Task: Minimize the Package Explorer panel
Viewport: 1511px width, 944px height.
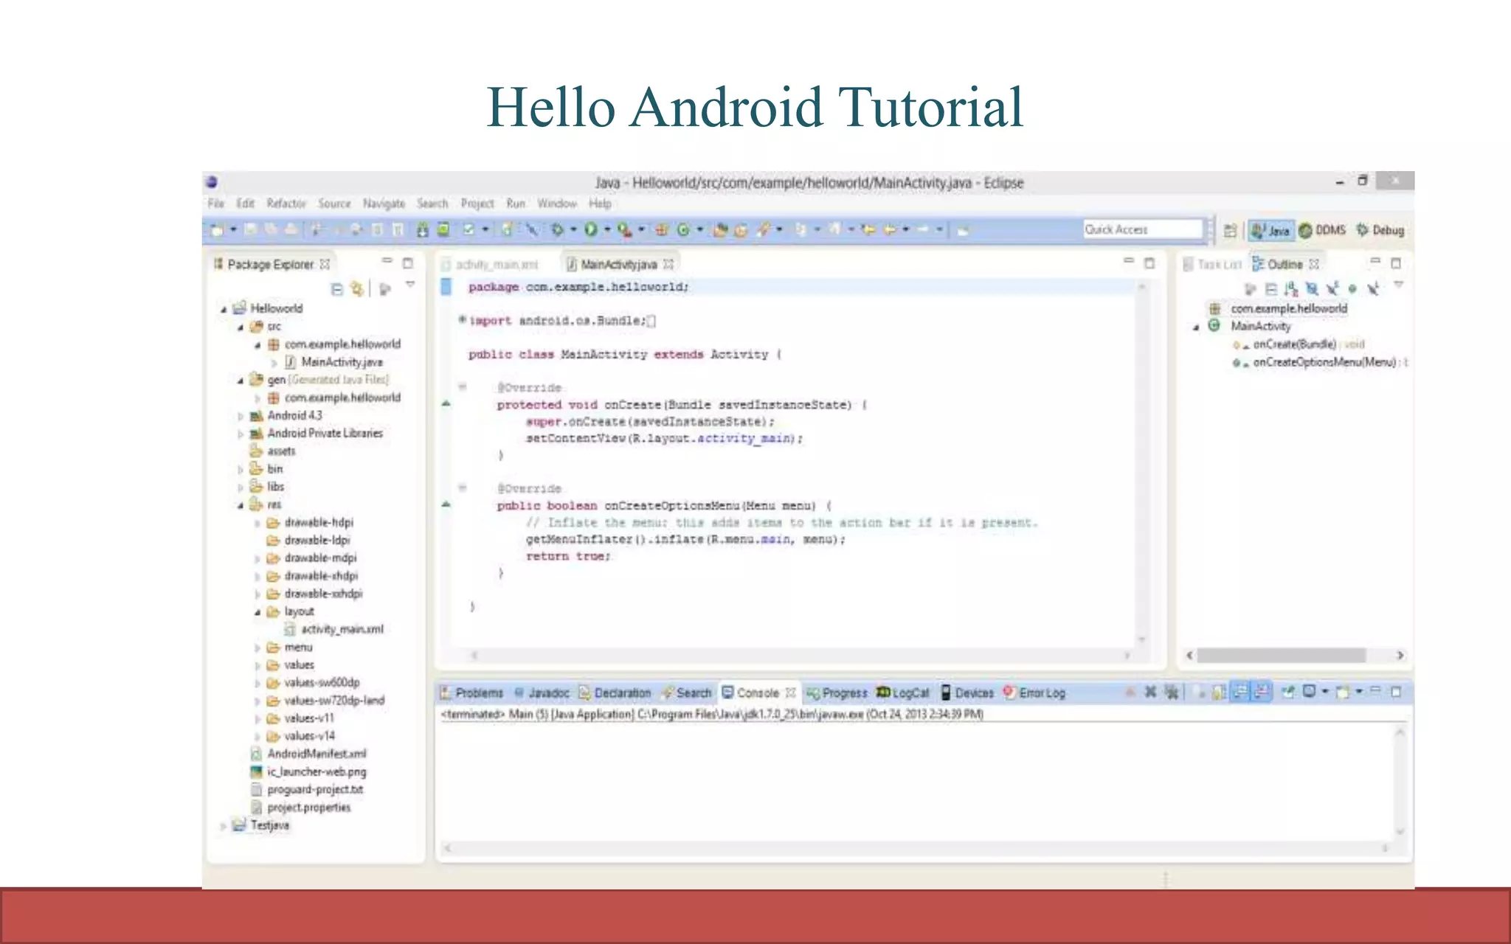Action: [x=387, y=262]
